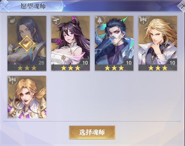This screenshot has width=185, height=146.
Task: Click the three-star rating on blue-haired man card
Action: point(114,68)
